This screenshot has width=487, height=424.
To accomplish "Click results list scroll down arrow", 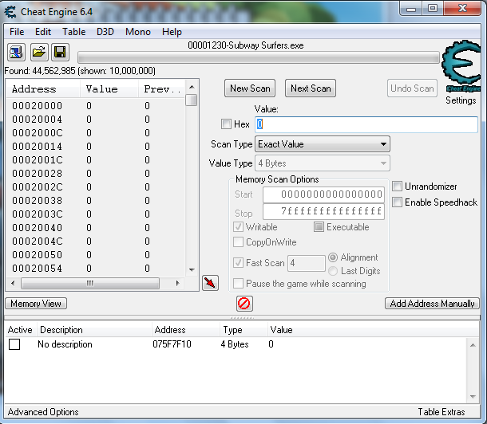I will (192, 269).
